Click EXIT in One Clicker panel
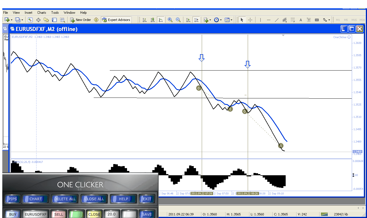The image size is (367, 218). point(147,199)
